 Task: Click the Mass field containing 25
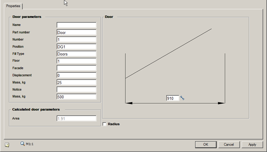click(x=76, y=82)
